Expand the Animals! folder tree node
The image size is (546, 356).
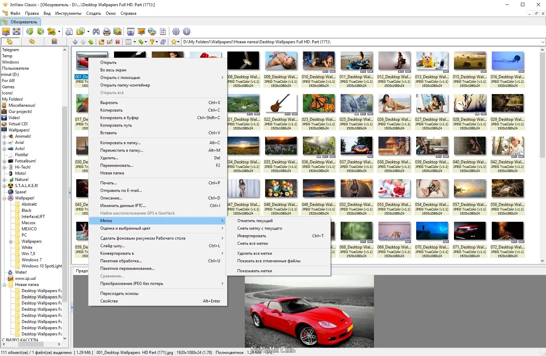(x=4, y=136)
